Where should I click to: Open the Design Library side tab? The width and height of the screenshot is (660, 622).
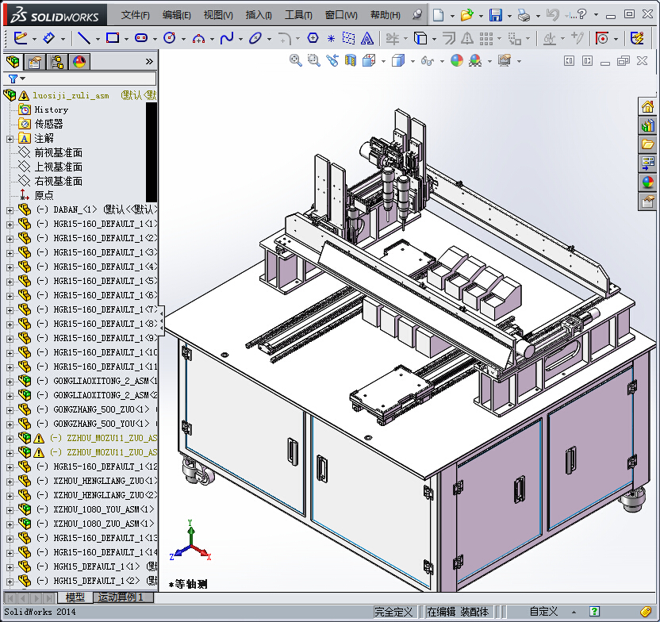click(648, 125)
